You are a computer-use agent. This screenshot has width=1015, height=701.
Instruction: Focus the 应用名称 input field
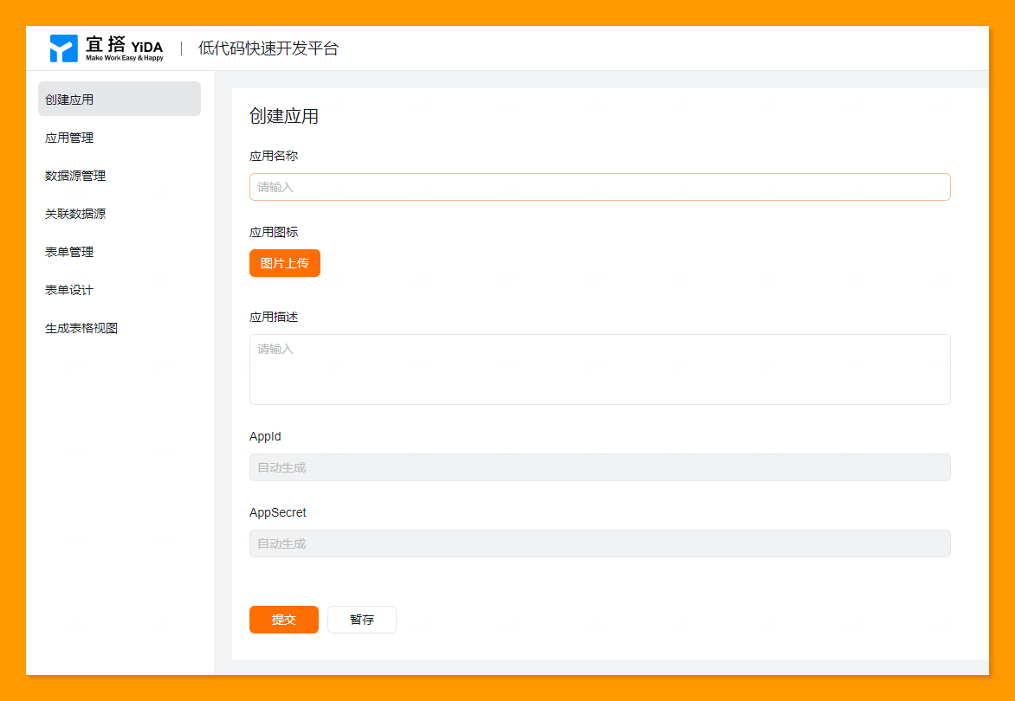click(x=599, y=187)
